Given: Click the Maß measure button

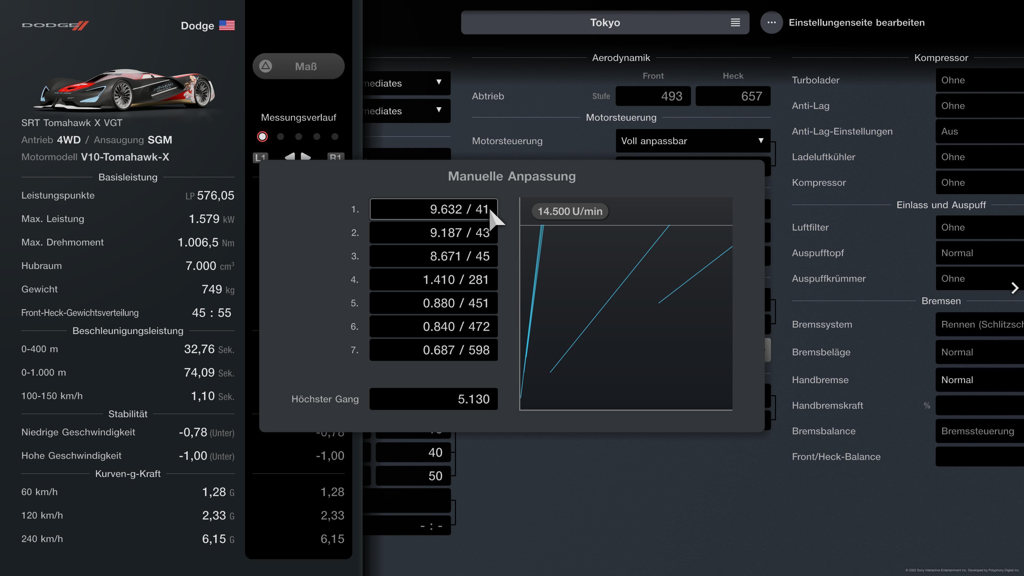Looking at the screenshot, I should (x=299, y=66).
